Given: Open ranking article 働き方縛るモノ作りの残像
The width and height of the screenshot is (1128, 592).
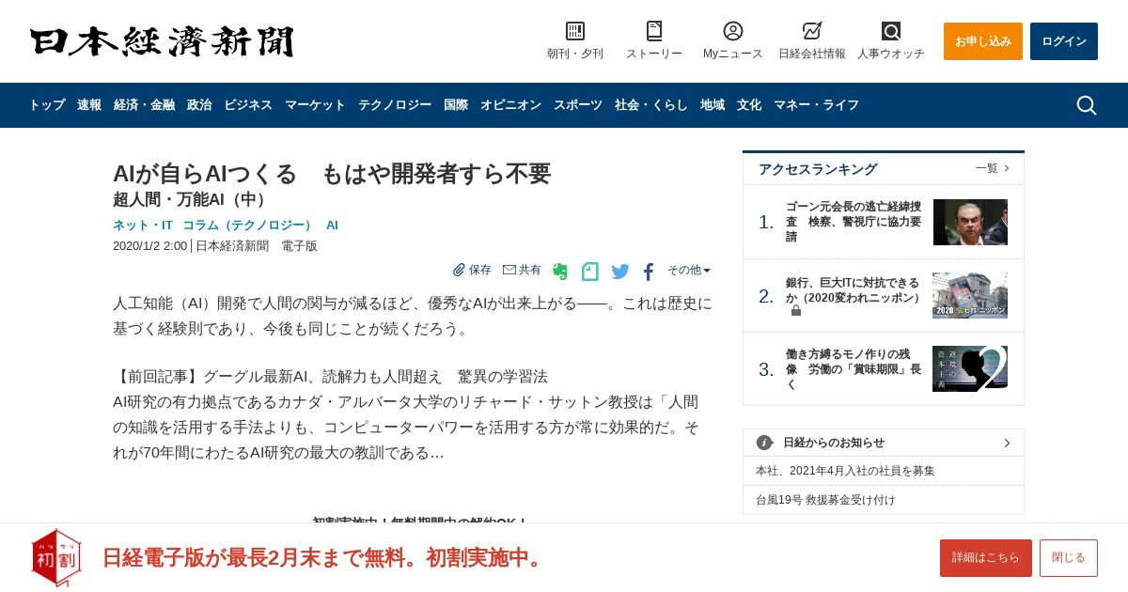Looking at the screenshot, I should pyautogui.click(x=854, y=369).
